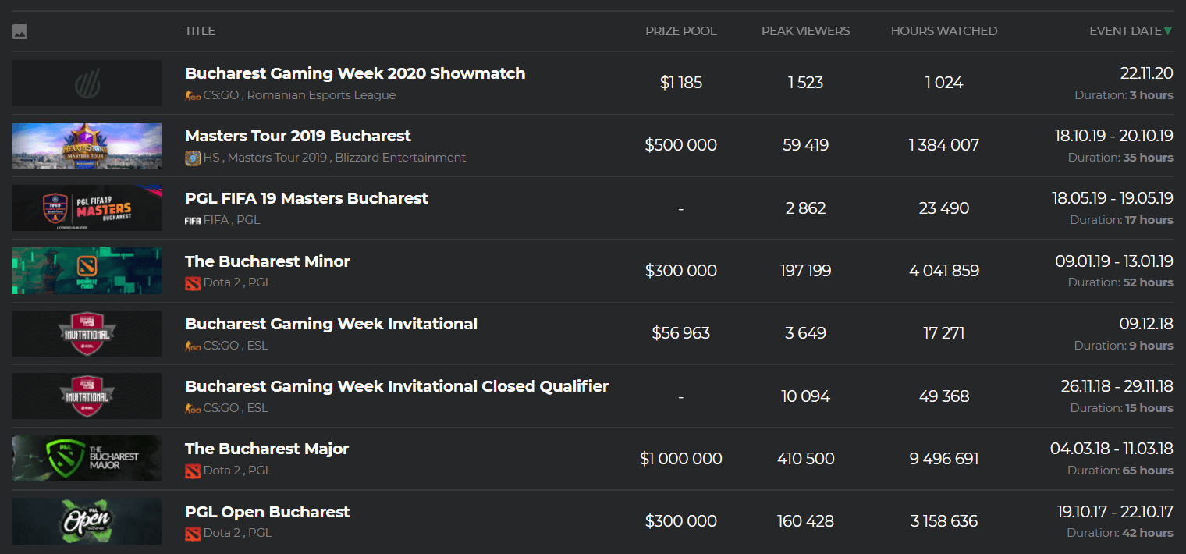
Task: Click PGL Open Bucharest banner thumbnail
Action: coord(87,521)
